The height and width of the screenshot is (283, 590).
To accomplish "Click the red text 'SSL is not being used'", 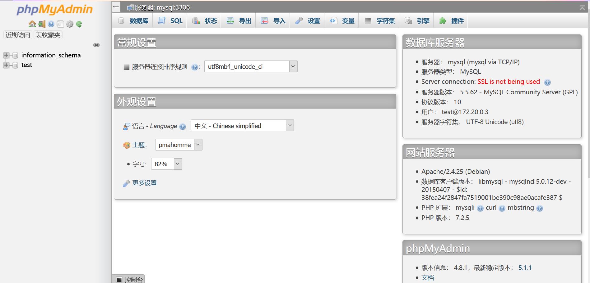I will point(509,82).
